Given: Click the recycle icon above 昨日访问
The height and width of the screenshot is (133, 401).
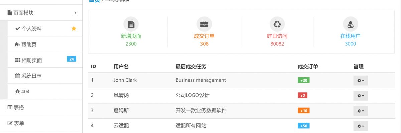Looking at the screenshot, I should (277, 24).
